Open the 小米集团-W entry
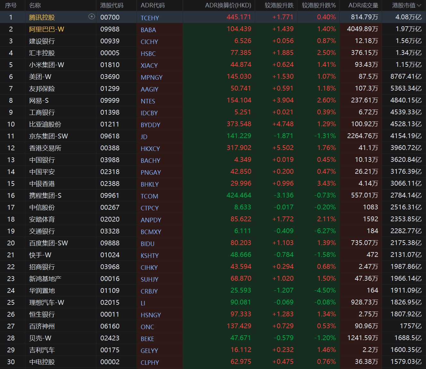 (x=46, y=65)
